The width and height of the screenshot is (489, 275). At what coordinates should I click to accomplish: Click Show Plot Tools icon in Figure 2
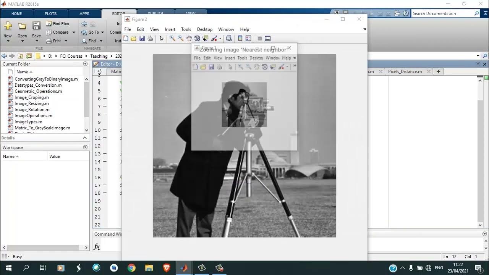(268, 39)
